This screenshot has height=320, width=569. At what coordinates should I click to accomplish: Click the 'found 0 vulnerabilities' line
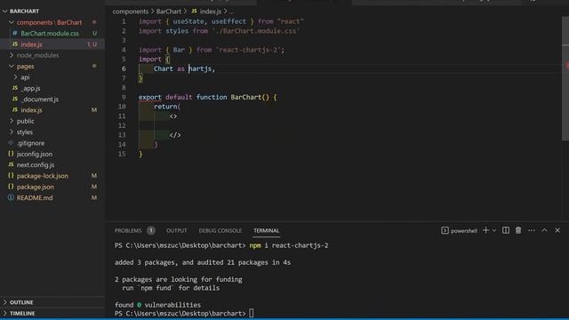pyautogui.click(x=157, y=305)
